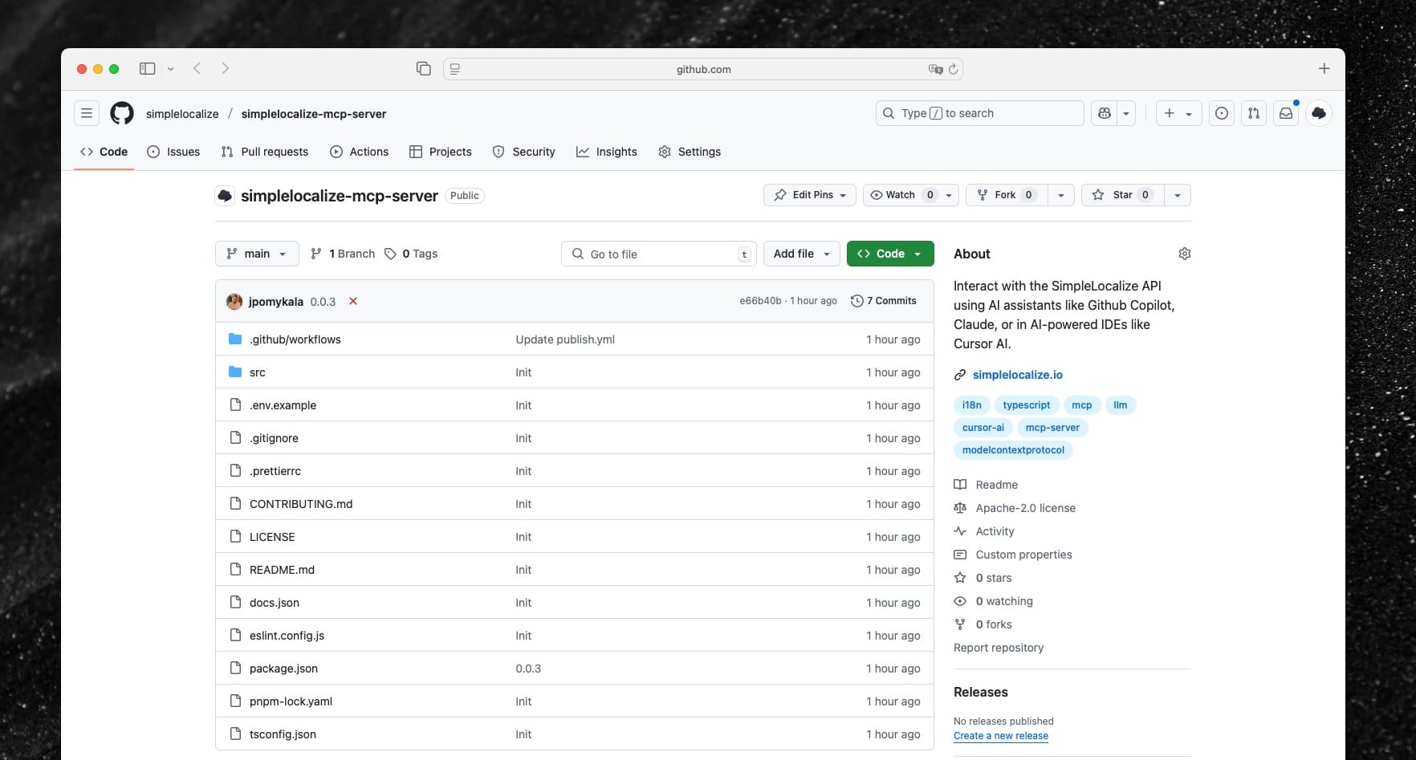Image resolution: width=1416 pixels, height=760 pixels.
Task: Click the tag icon beside 0 Tags
Action: (390, 254)
